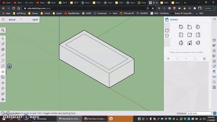Save the model with SAVE
The image size is (217, 122).
click(x=35, y=20)
